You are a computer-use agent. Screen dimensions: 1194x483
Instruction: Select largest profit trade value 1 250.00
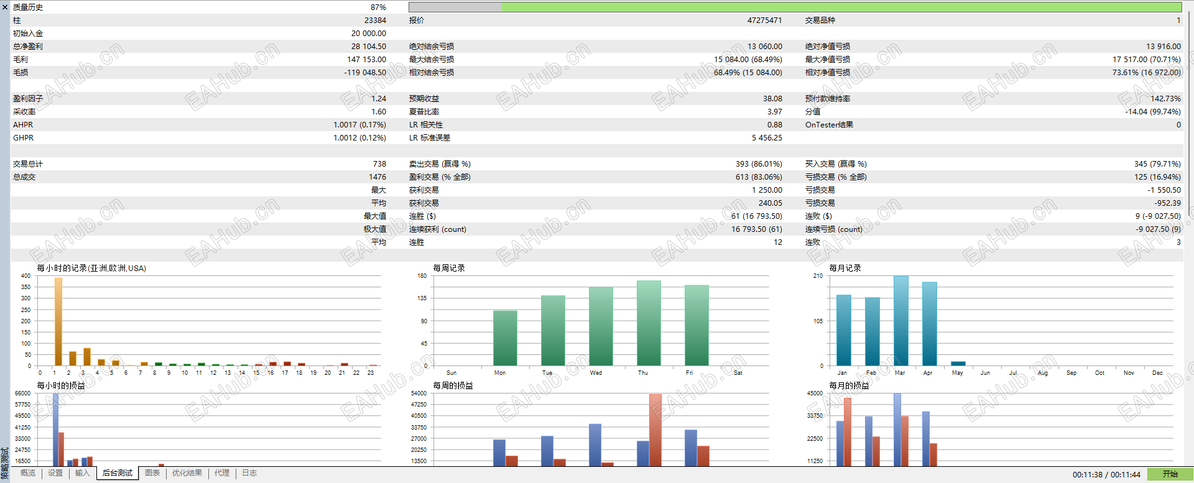(767, 190)
